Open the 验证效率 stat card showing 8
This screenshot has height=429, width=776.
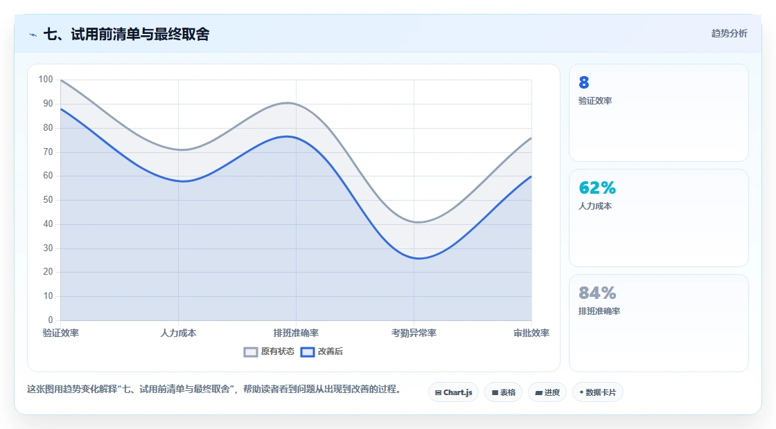659,113
